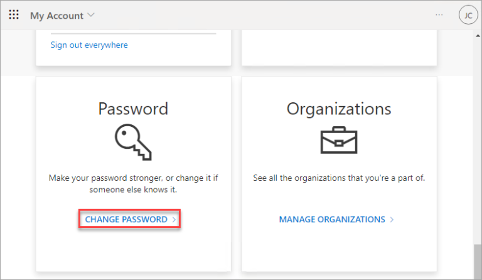Expand the chevron beside My Account
Screen dimensions: 482x280
91,14
